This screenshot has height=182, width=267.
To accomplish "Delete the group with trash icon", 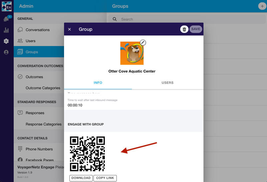I will (x=184, y=29).
